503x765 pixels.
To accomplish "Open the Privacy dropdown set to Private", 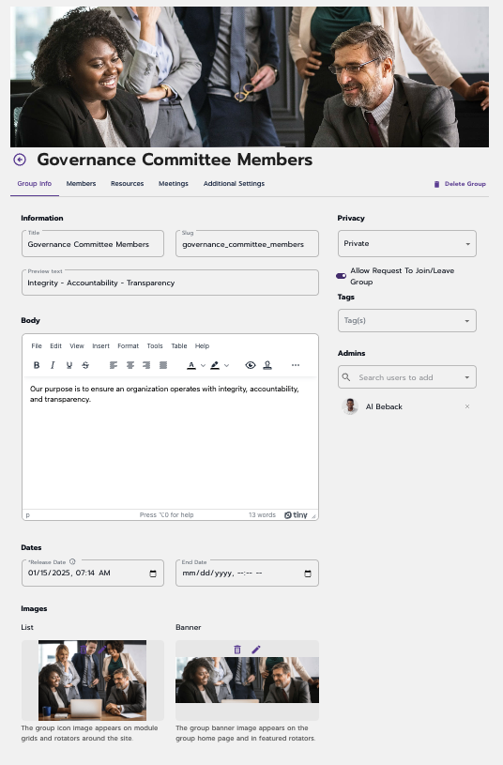I will point(407,243).
